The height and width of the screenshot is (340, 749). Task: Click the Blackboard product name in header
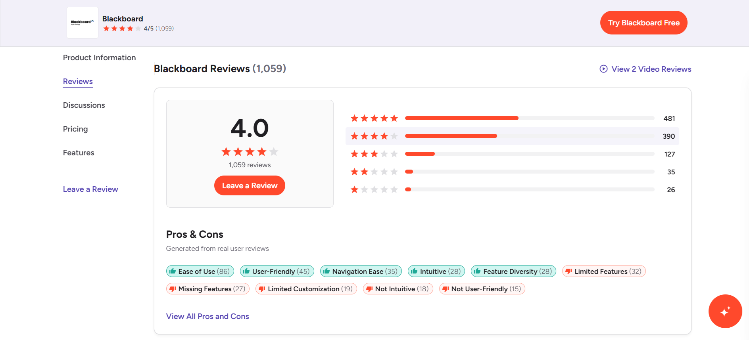click(123, 19)
